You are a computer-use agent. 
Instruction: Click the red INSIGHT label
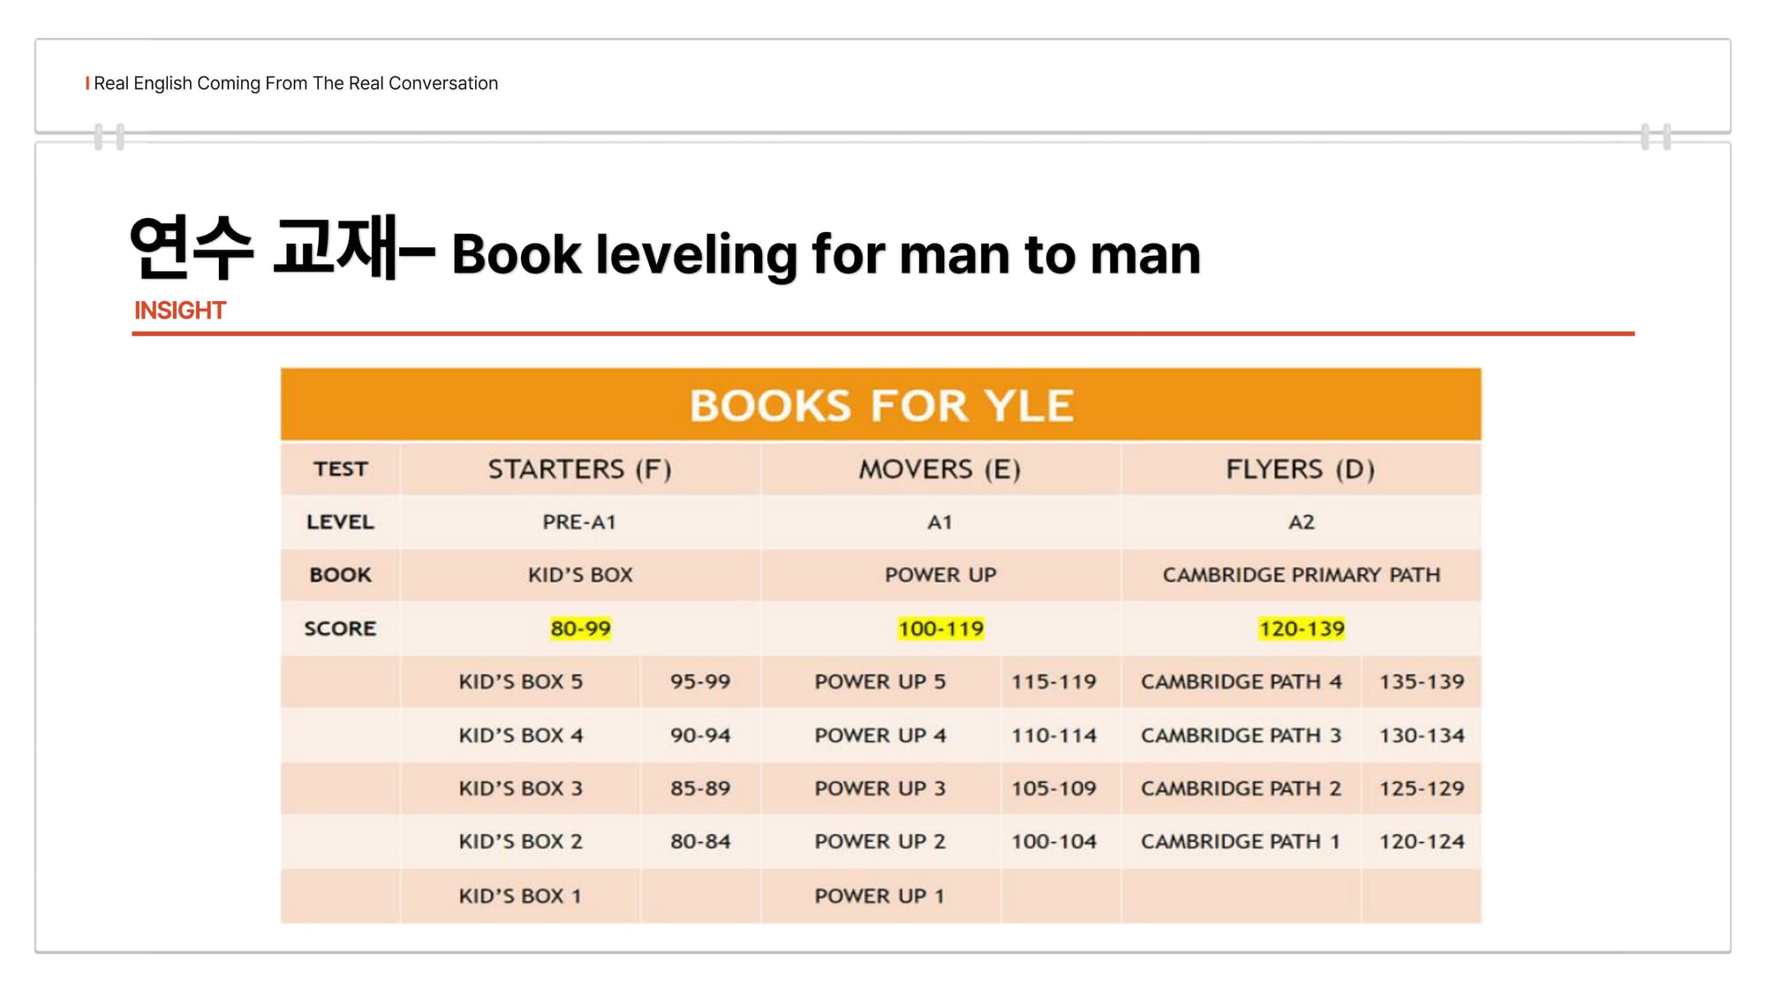pos(180,311)
